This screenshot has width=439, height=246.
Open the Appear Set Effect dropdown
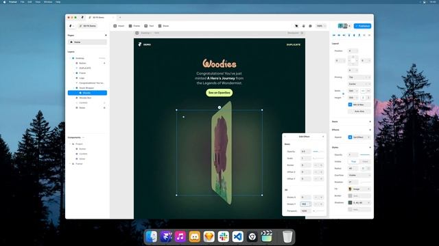click(x=359, y=137)
